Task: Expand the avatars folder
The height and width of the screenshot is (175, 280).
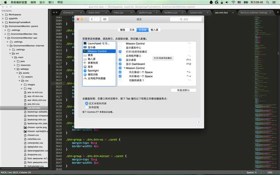Action: pyautogui.click(x=19, y=77)
